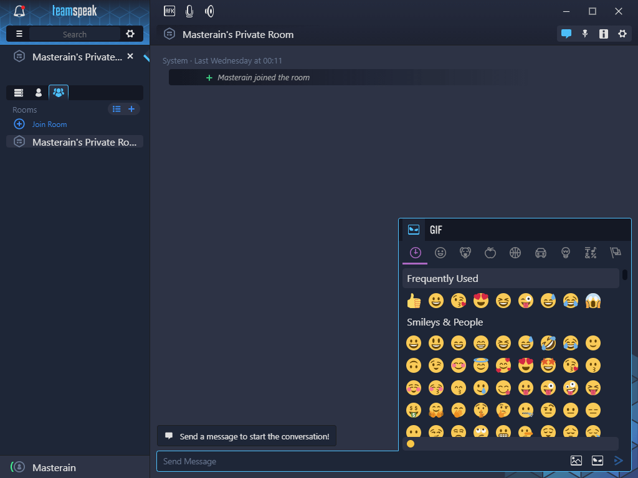The width and height of the screenshot is (638, 478).
Task: Close the Masterain's Private Room tab
Action: coord(130,57)
